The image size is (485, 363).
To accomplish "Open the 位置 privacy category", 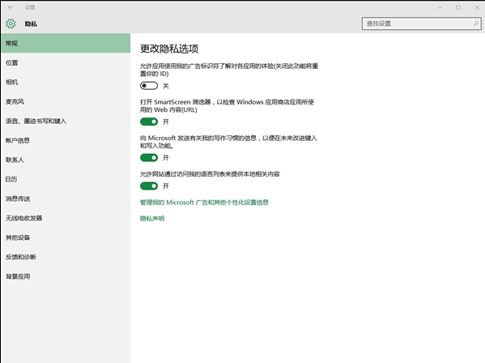I will [x=66, y=62].
